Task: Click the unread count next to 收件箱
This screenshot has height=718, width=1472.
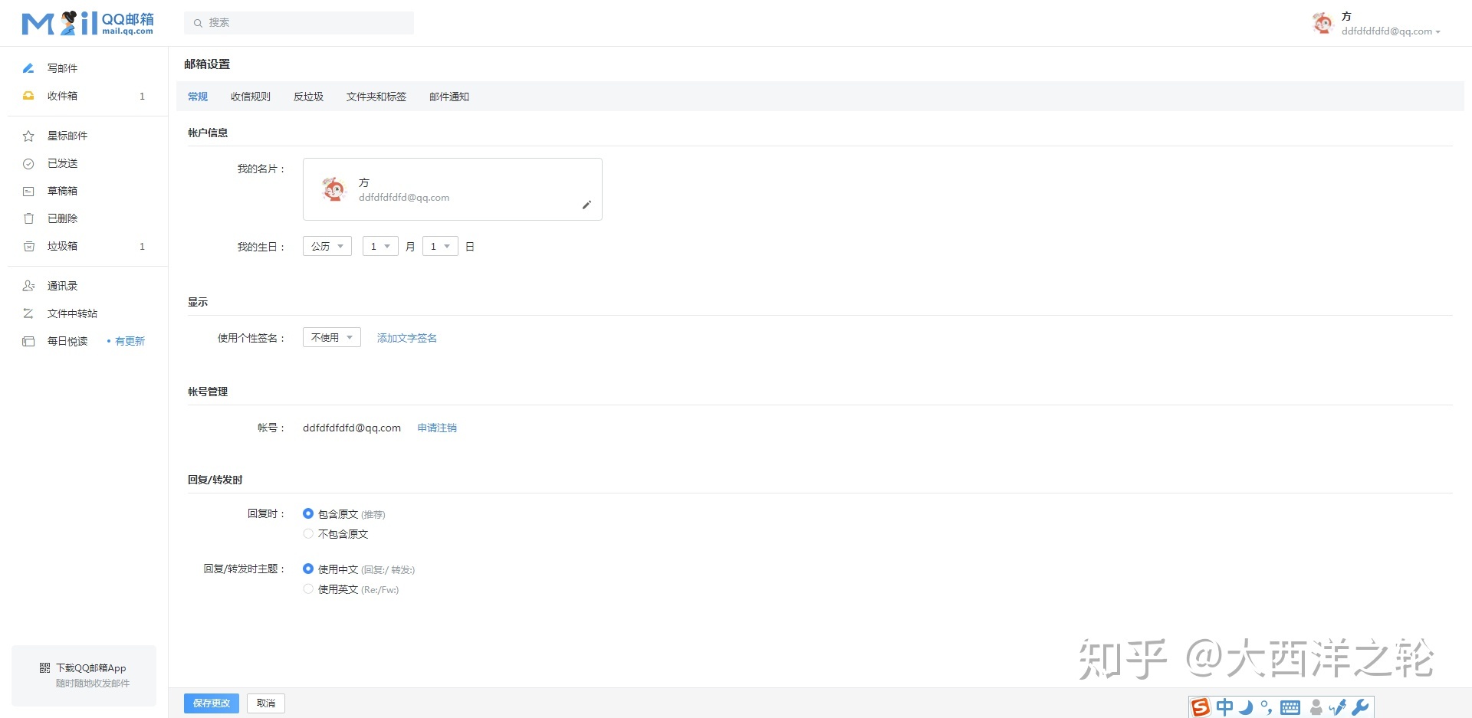Action: pyautogui.click(x=142, y=96)
